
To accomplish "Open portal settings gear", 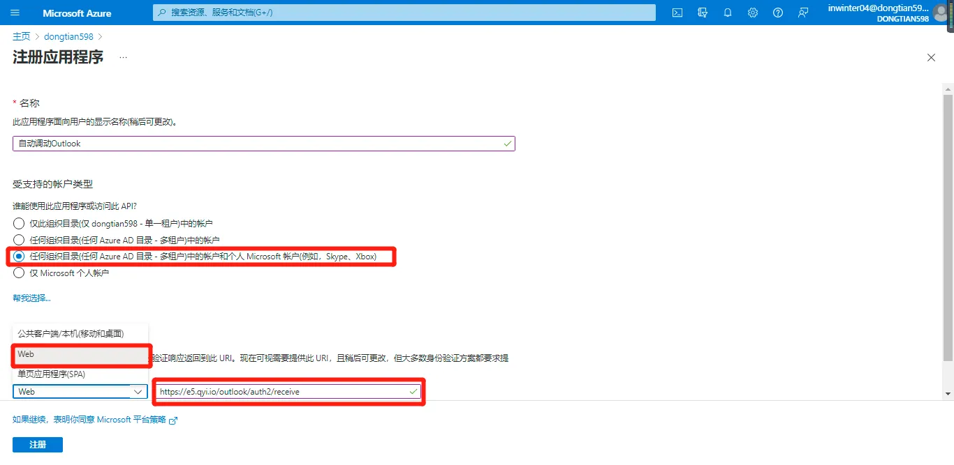I will pos(753,13).
